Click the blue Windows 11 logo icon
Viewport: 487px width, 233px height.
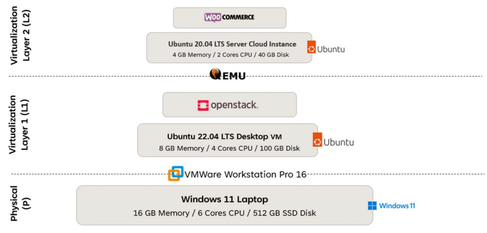[372, 206]
